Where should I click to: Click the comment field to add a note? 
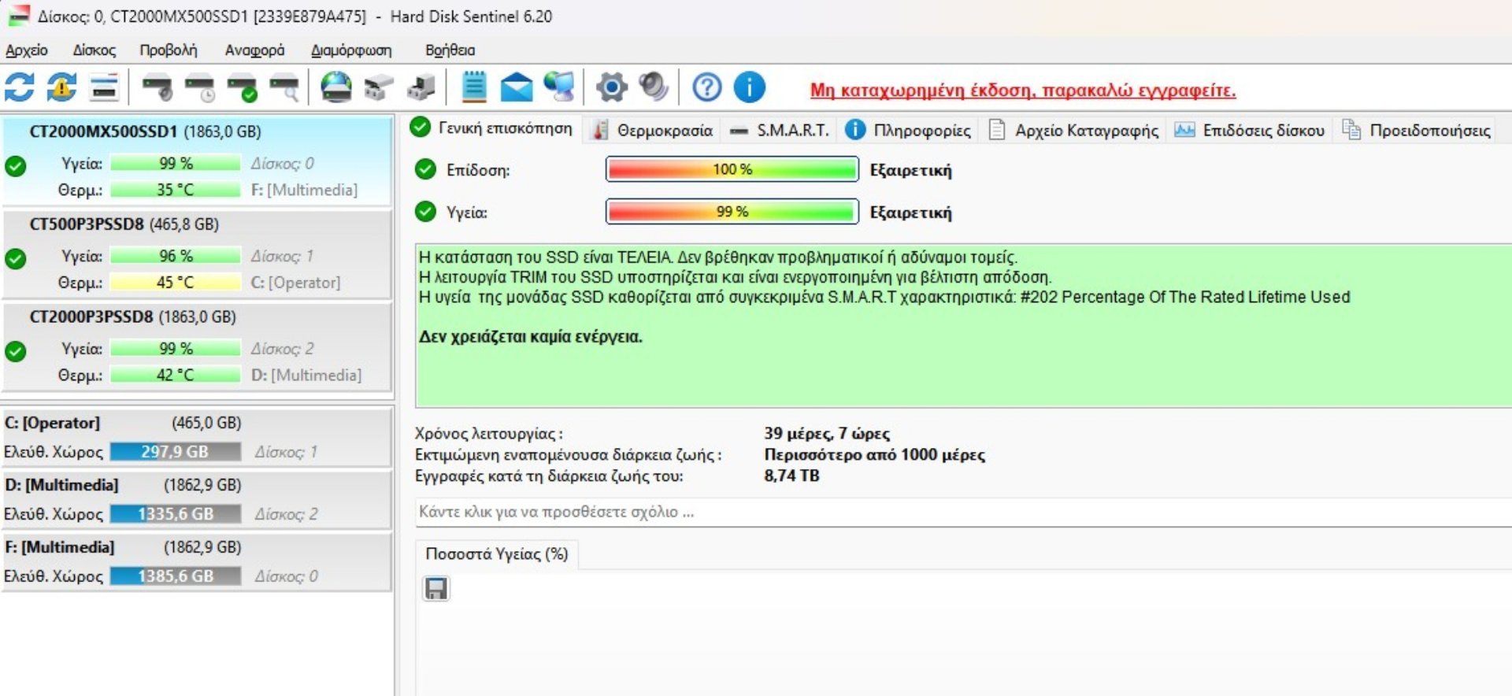[x=963, y=512]
